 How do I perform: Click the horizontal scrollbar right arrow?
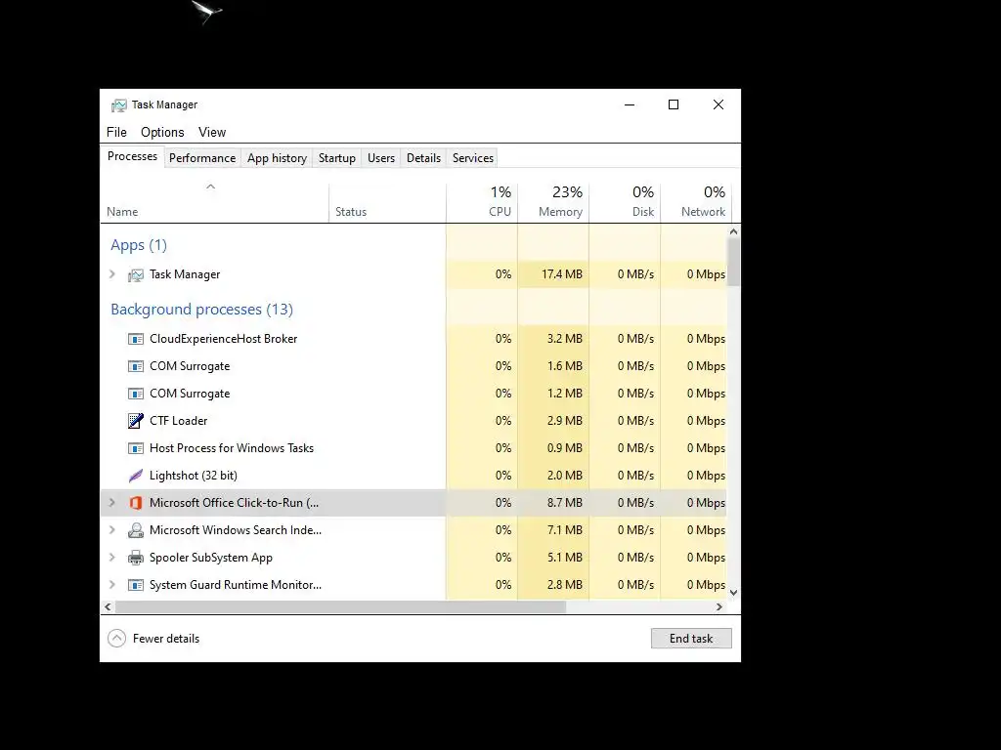coord(719,607)
